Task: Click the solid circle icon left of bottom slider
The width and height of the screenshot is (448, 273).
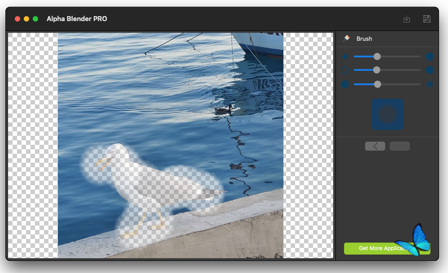Action: click(345, 84)
